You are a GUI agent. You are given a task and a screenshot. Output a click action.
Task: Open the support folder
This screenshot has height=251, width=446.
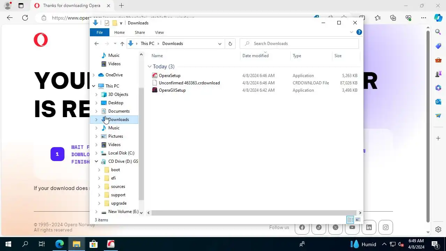[118, 195]
